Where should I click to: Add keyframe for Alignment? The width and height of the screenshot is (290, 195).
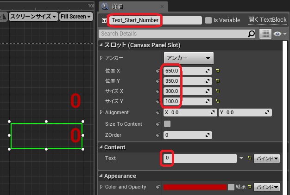158,113
